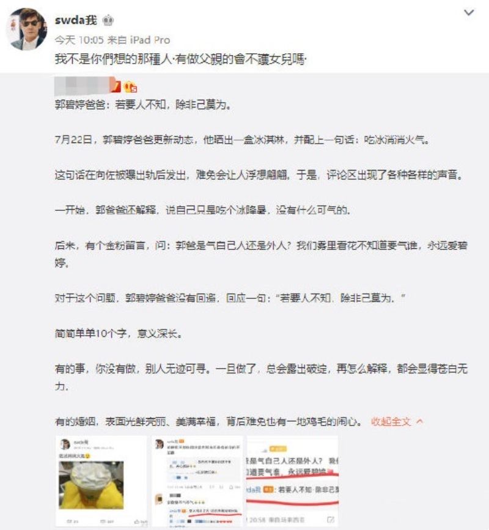The image size is (489, 530).
Task: Open the repost headline 郭碧婷爸爸：若要人不知
Action: coord(144,105)
